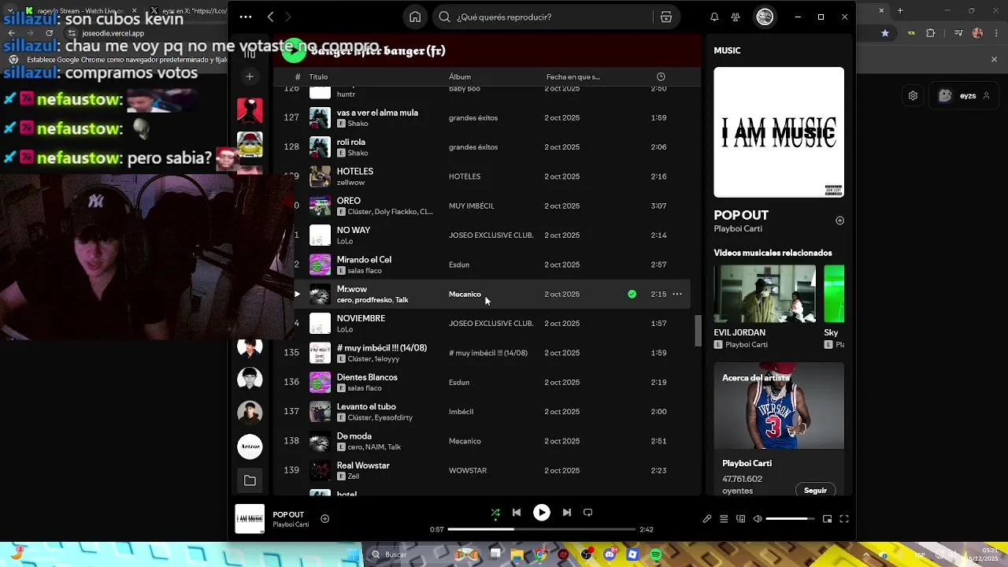Select the song roli rola
Screen dimensions: 1008x567
pyautogui.click(x=350, y=142)
